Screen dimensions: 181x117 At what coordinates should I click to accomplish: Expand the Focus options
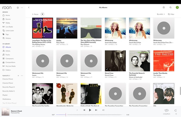pos(35,14)
